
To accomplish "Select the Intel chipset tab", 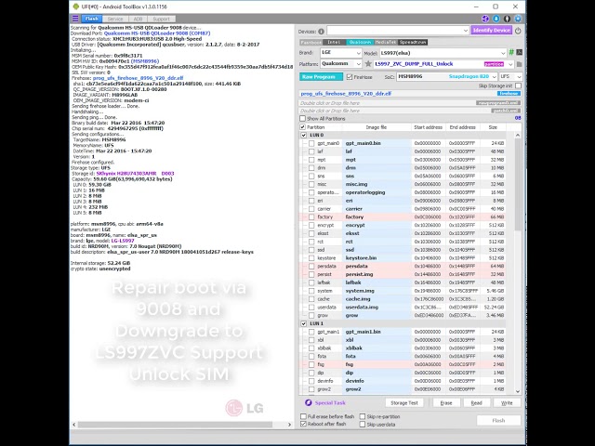I will pos(334,42).
